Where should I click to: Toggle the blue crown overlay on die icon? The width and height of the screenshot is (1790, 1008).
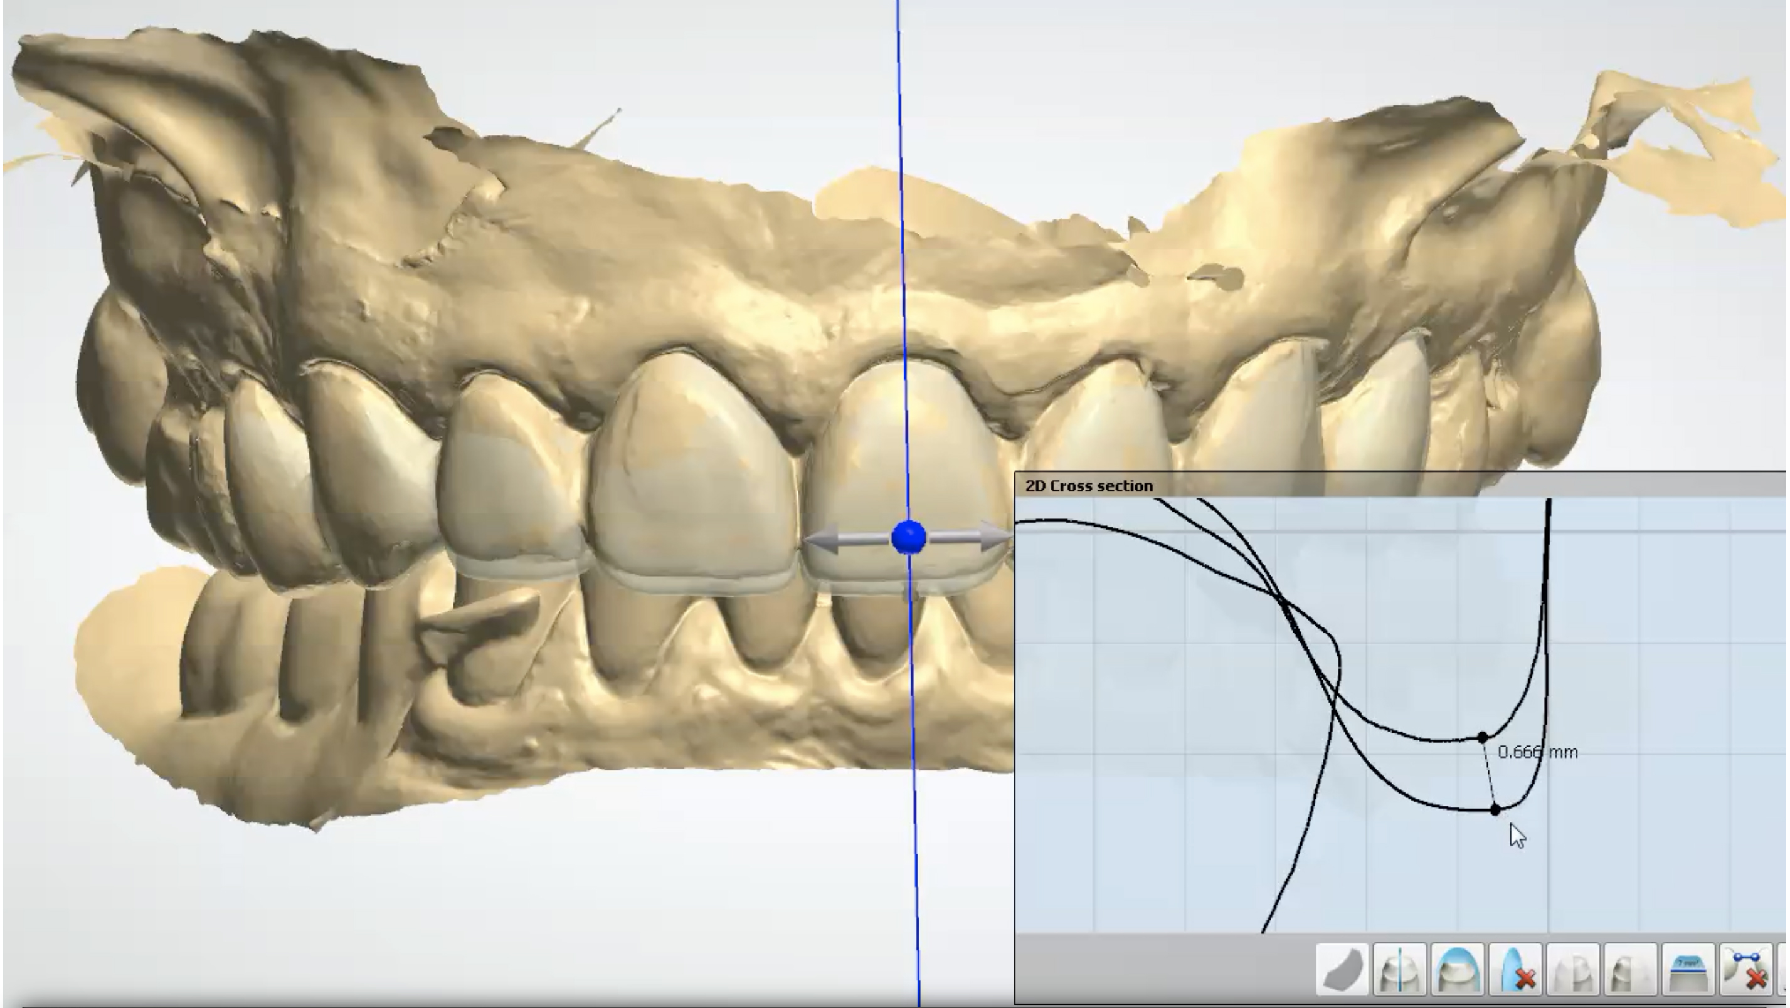click(x=1457, y=970)
